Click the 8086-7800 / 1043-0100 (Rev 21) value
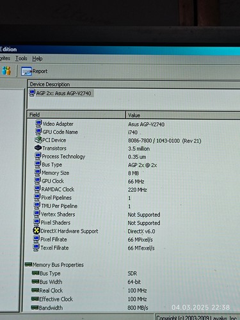This screenshot has width=240, height=320. pos(164,141)
